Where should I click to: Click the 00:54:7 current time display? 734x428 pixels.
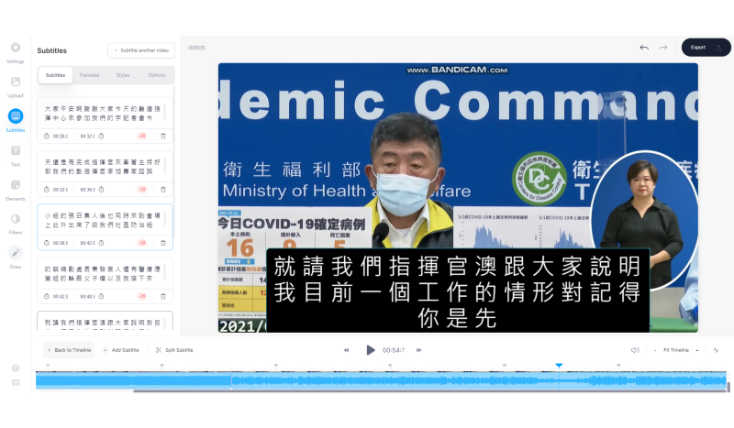click(394, 350)
